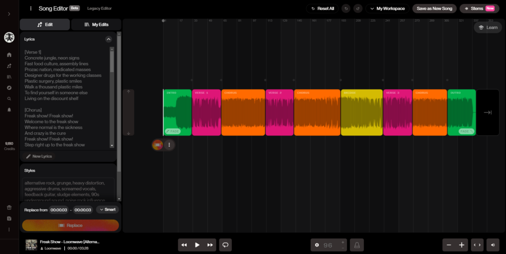Click the rewind button
Screen dimensions: 506x254
(x=184, y=245)
